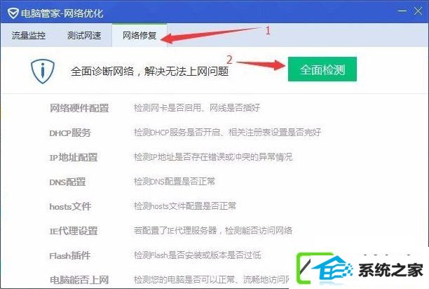This screenshot has height=289, width=429.
Task: Click the 全面检测 green button
Action: tap(322, 69)
